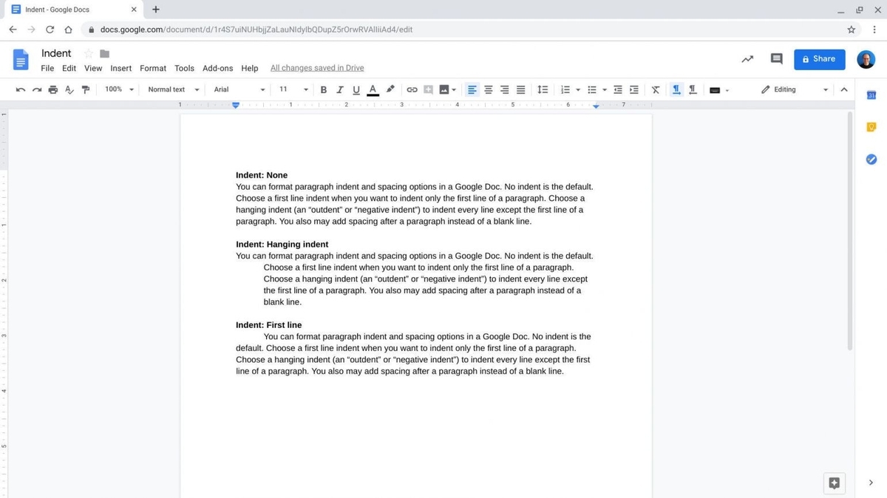The width and height of the screenshot is (887, 498).
Task: Open the text color picker
Action: (x=372, y=89)
